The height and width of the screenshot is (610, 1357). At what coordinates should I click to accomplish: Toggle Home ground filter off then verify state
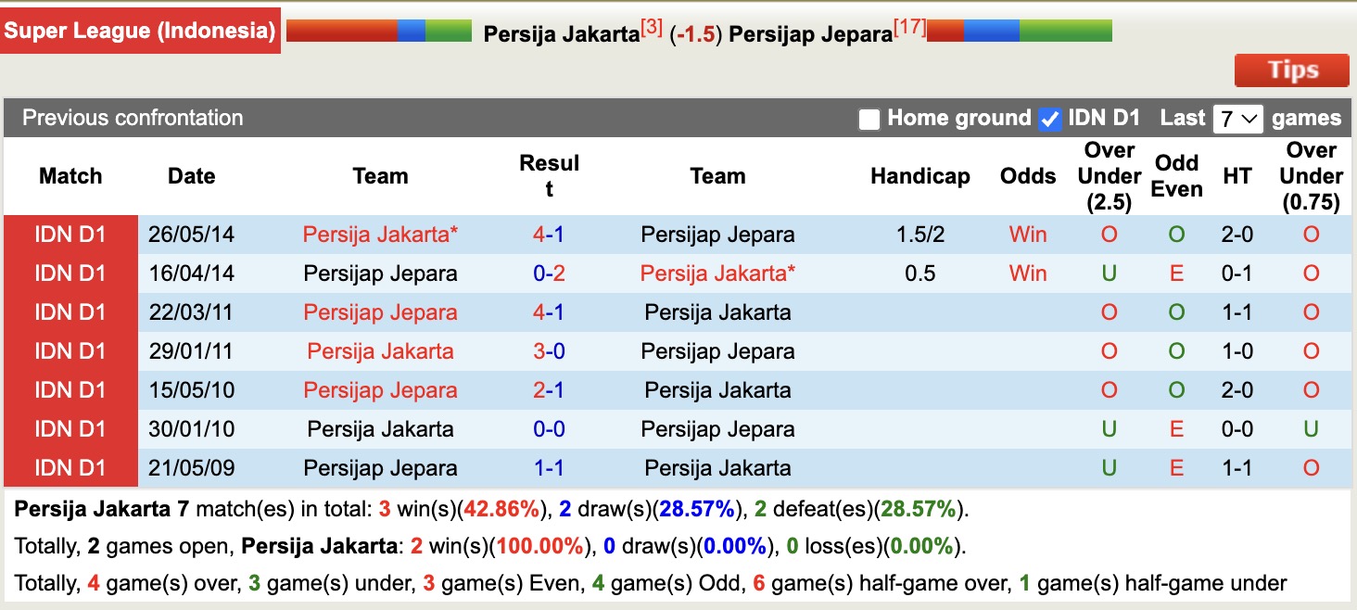(869, 119)
